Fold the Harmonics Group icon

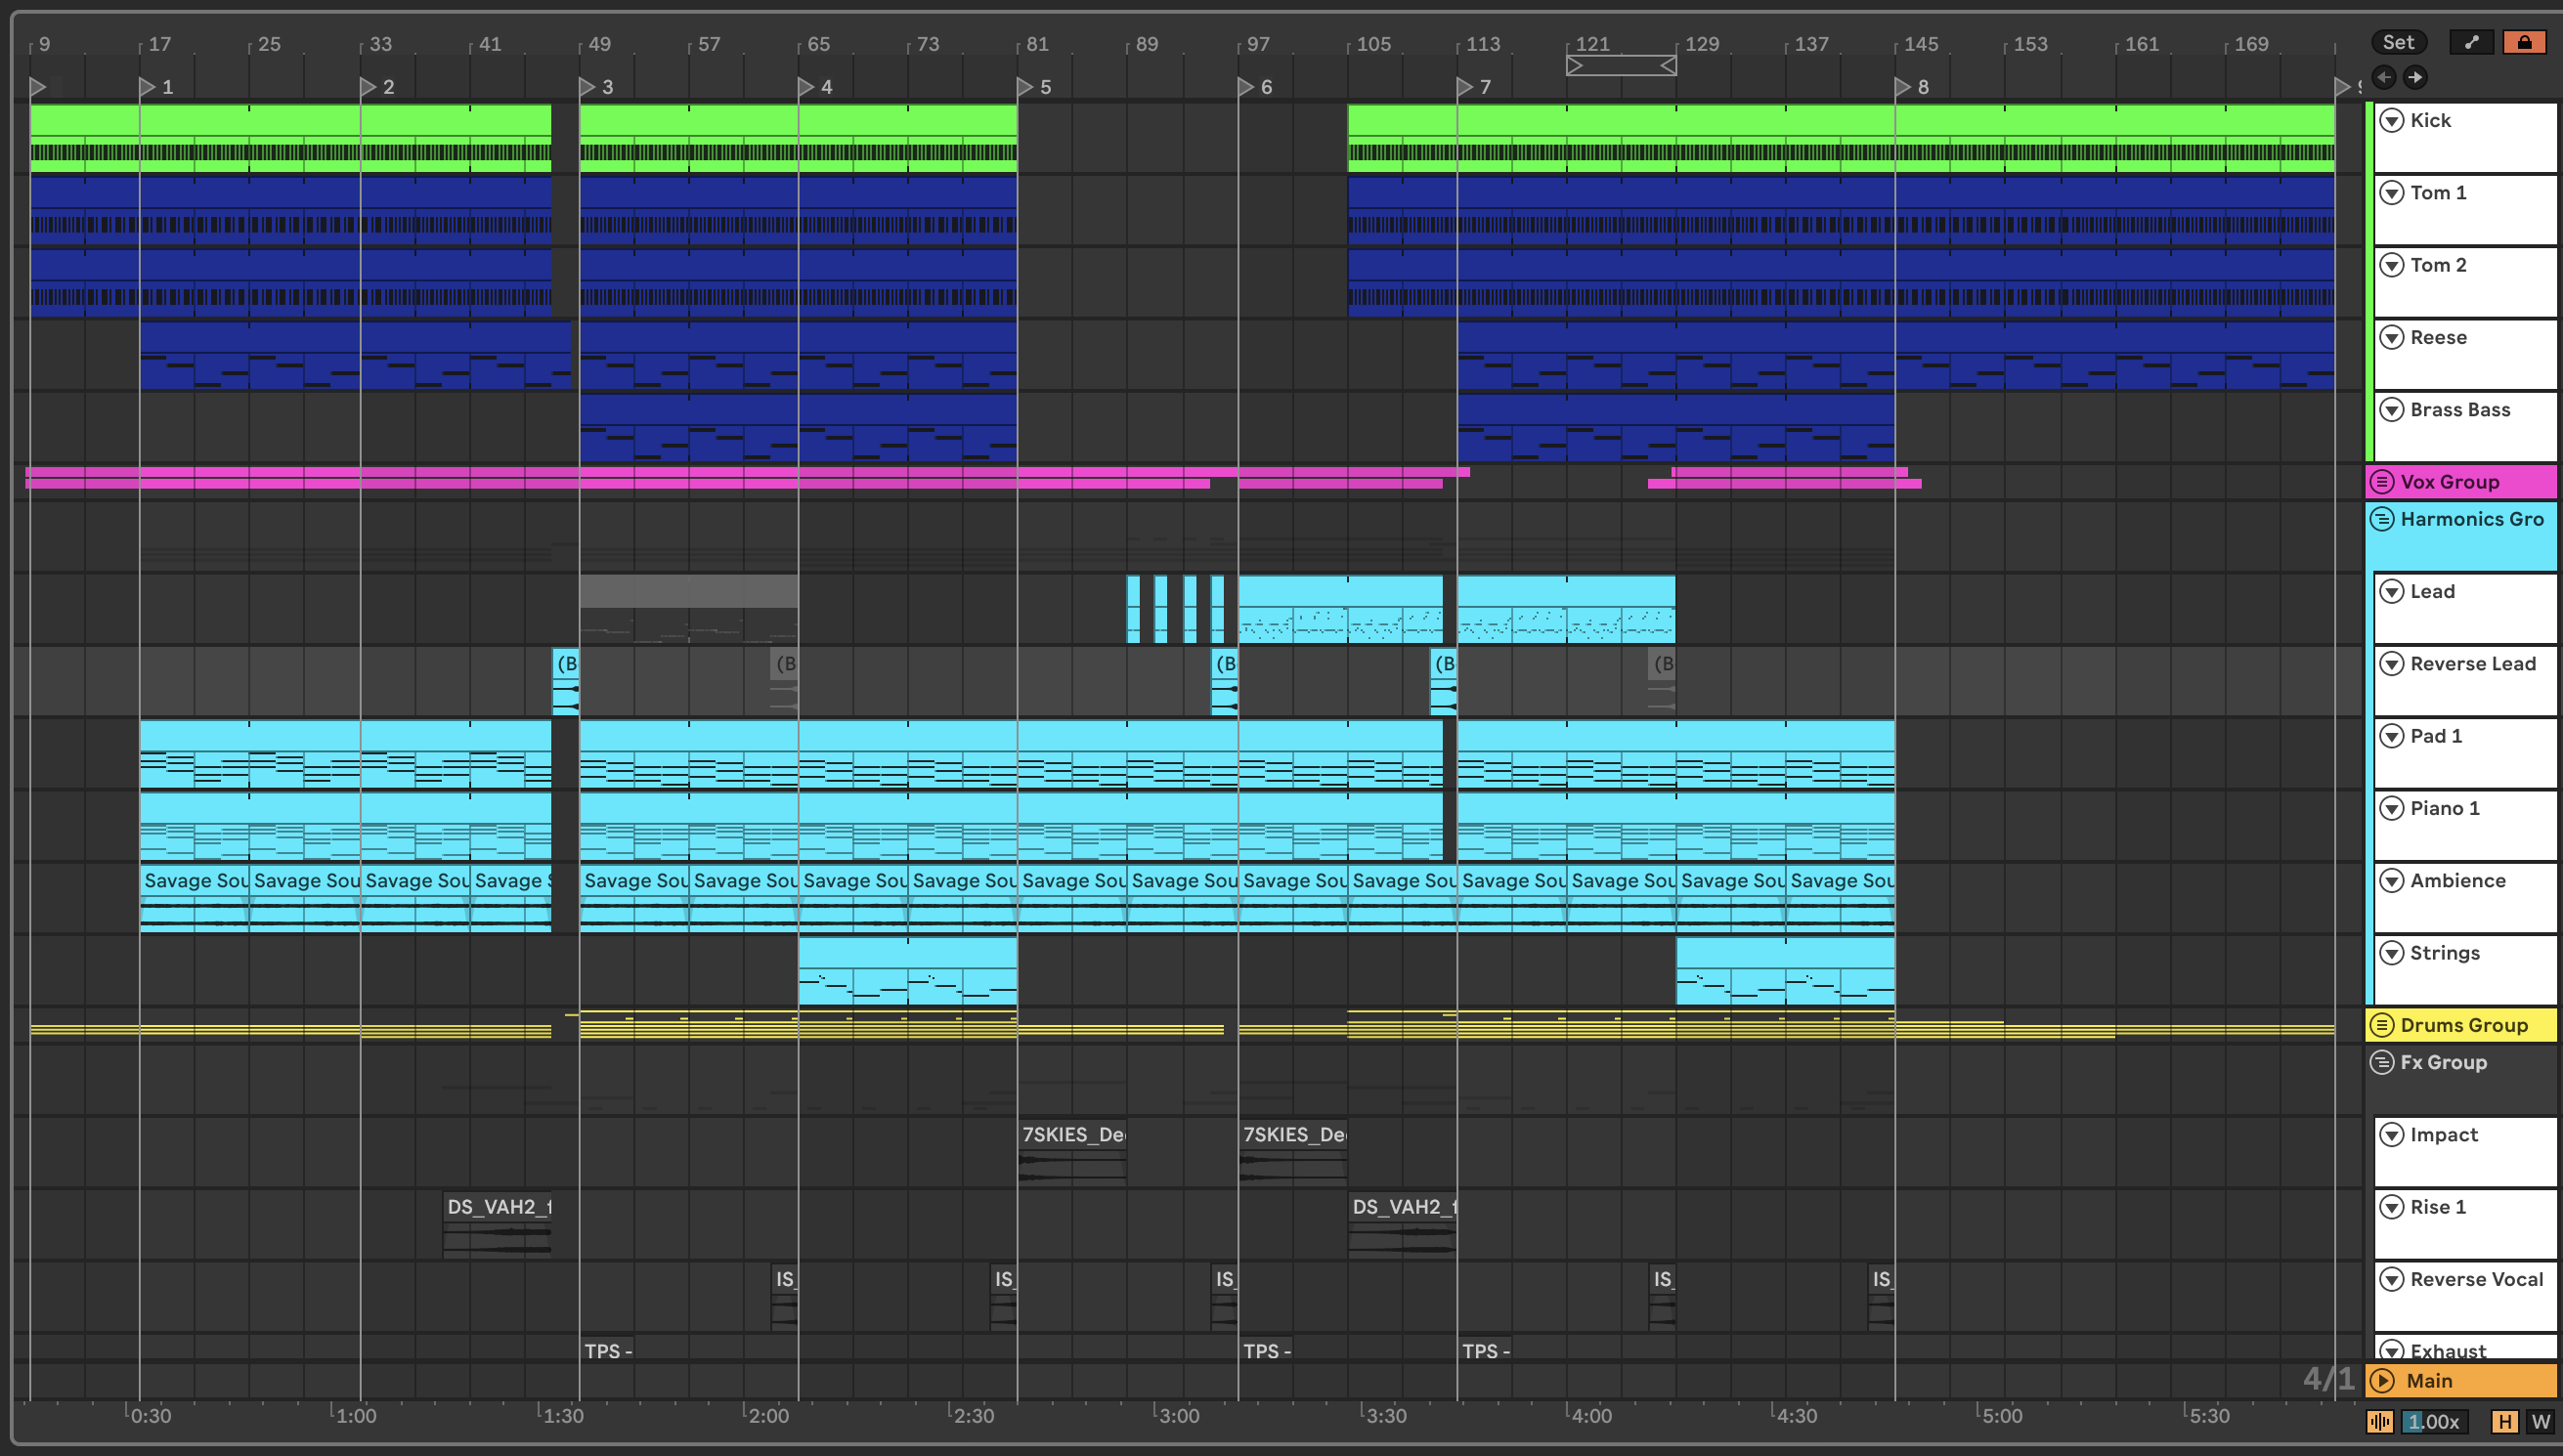click(x=2382, y=519)
